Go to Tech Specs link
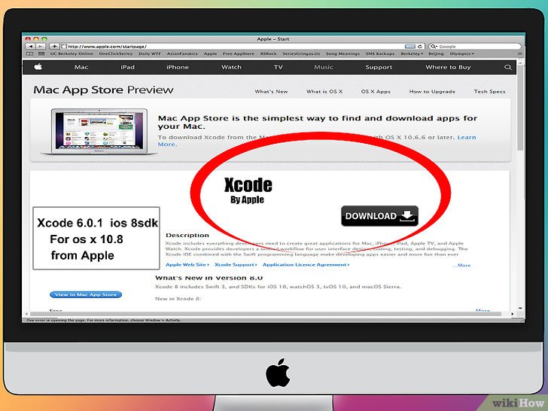This screenshot has height=411, width=548. tap(489, 92)
